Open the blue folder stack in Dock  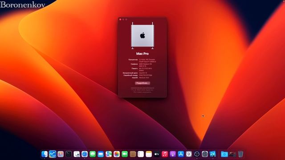pyautogui.click(x=224, y=154)
